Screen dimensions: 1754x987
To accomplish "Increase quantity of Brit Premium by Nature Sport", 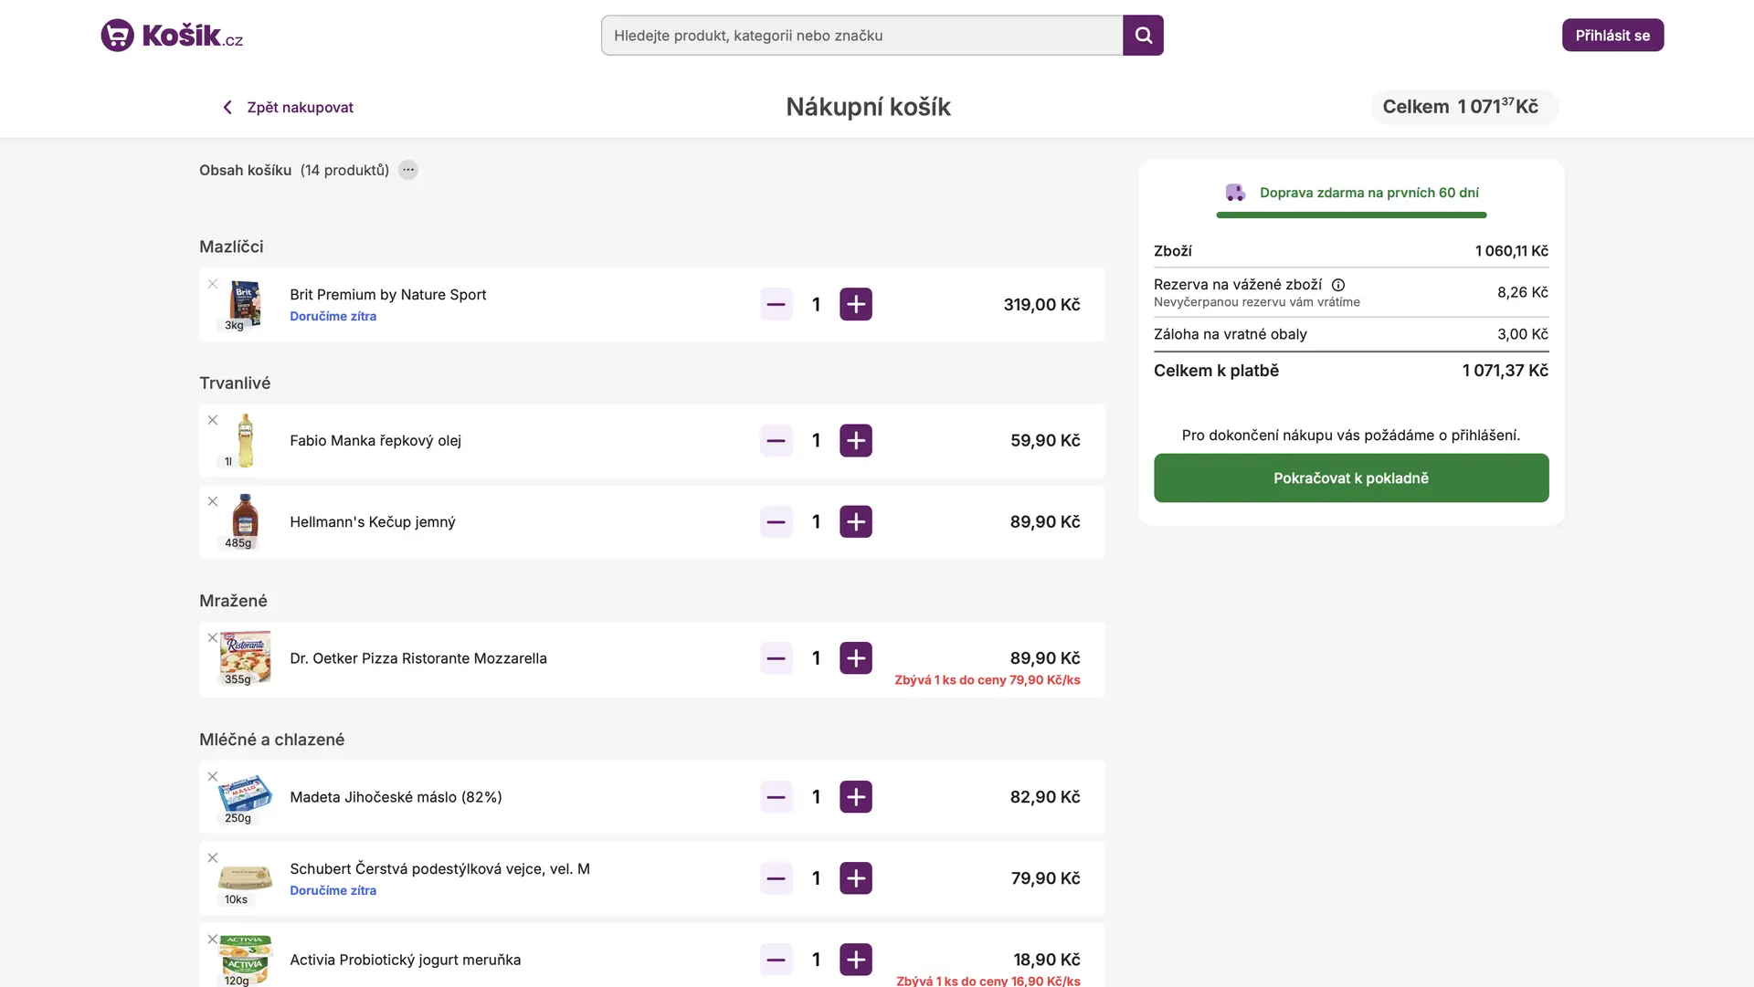I will [x=856, y=304].
